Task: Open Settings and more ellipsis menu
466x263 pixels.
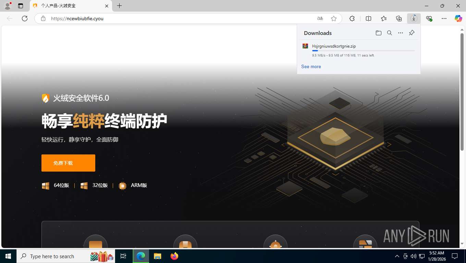Action: coord(444,18)
